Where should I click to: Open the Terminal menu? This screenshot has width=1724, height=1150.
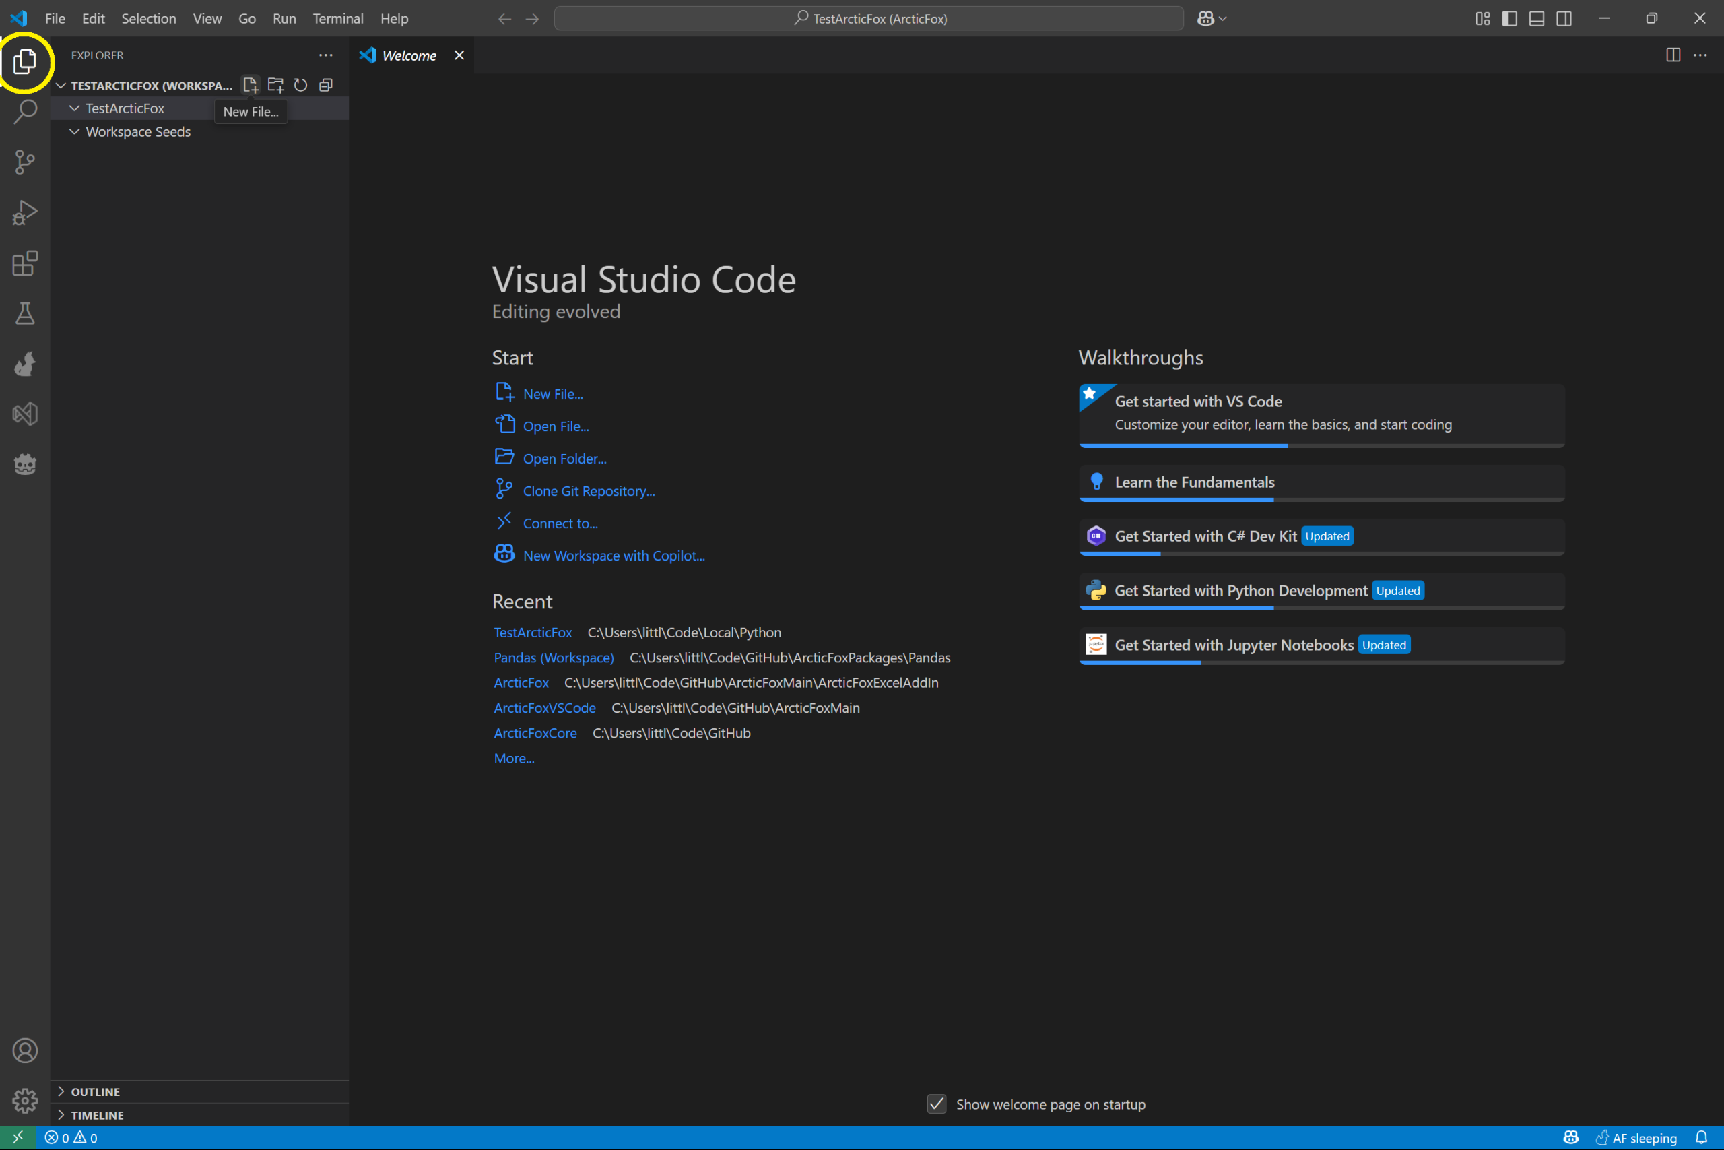tap(338, 19)
